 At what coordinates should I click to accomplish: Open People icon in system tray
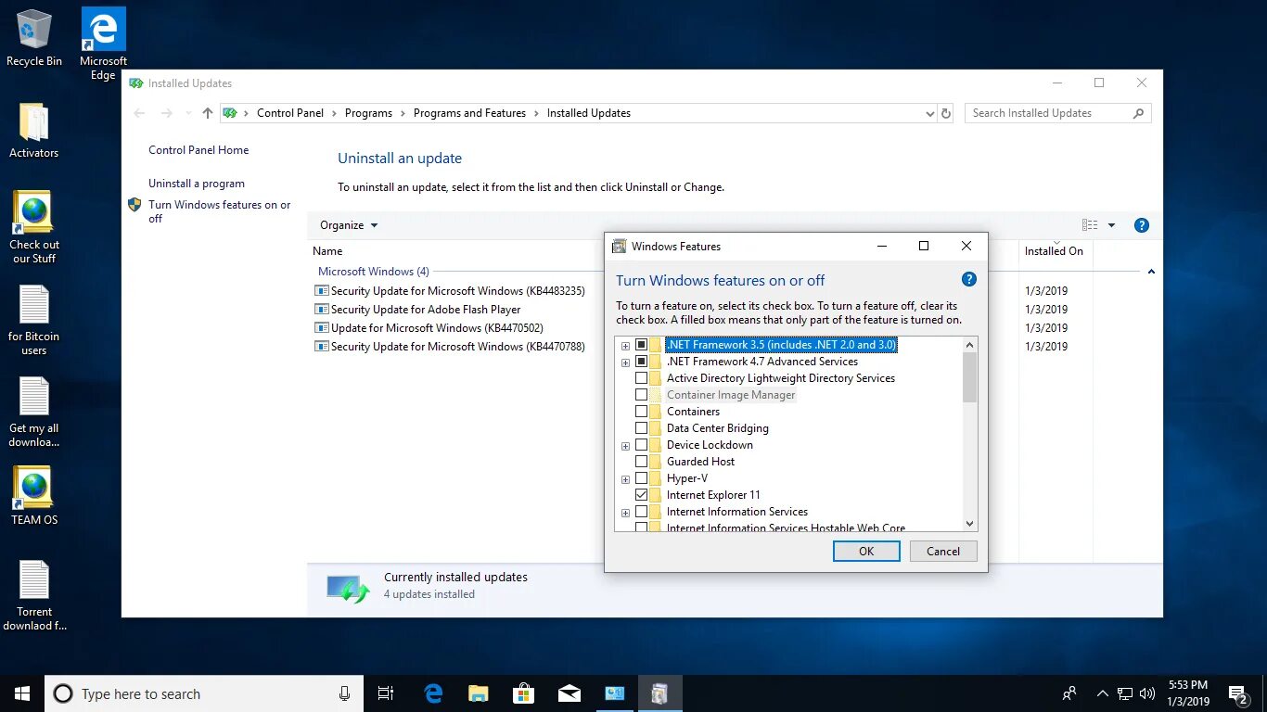[1069, 693]
